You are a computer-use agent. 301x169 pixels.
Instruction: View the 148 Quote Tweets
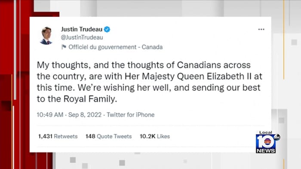[109, 136]
